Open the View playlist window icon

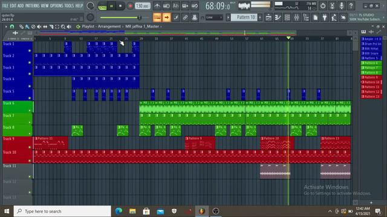[268, 17]
